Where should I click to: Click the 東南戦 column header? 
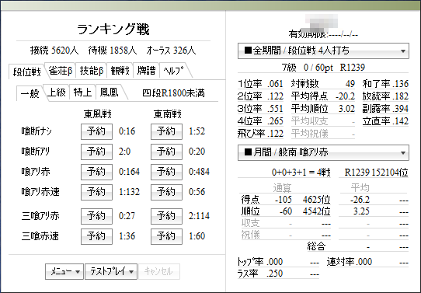(x=168, y=114)
